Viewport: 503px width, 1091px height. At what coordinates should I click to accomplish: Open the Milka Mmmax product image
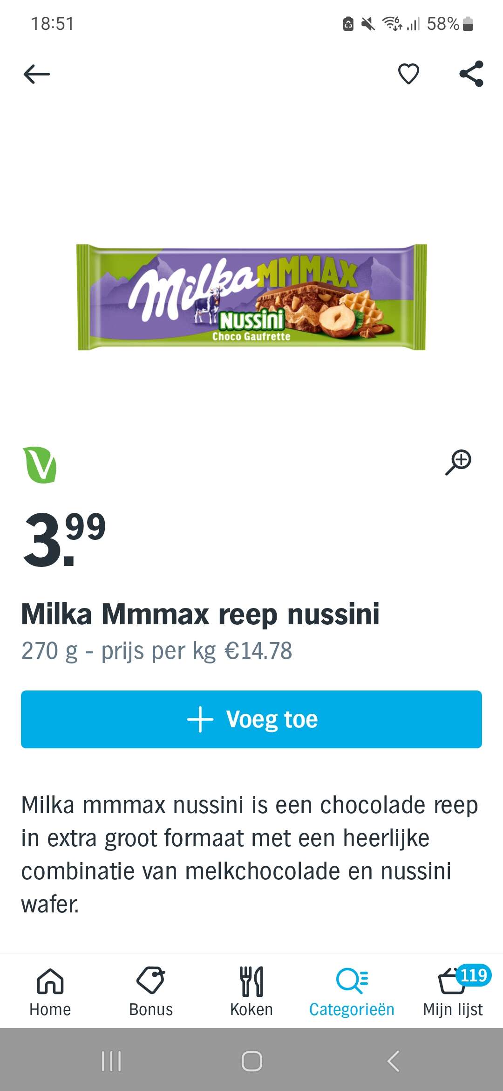click(x=251, y=297)
